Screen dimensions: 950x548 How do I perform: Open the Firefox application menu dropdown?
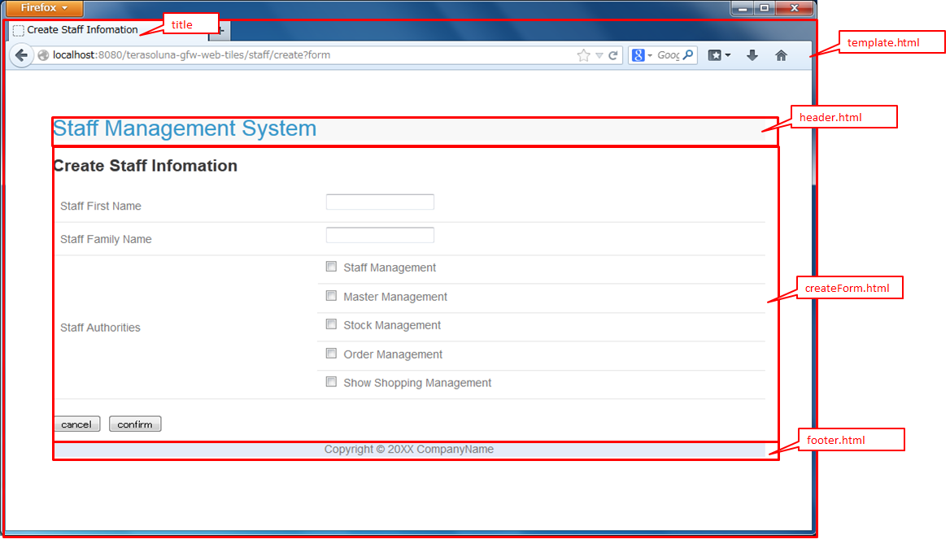(x=45, y=8)
